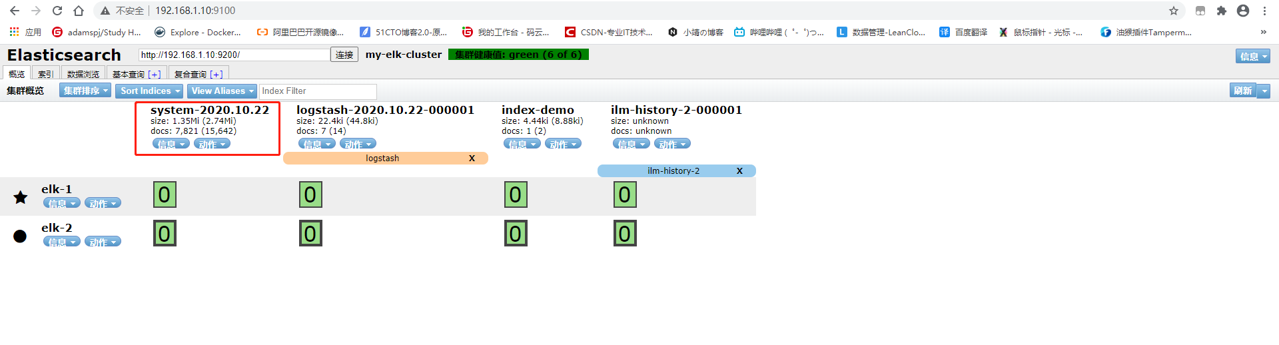Open the extensions puzzle icon
The image size is (1279, 345).
tap(1221, 11)
